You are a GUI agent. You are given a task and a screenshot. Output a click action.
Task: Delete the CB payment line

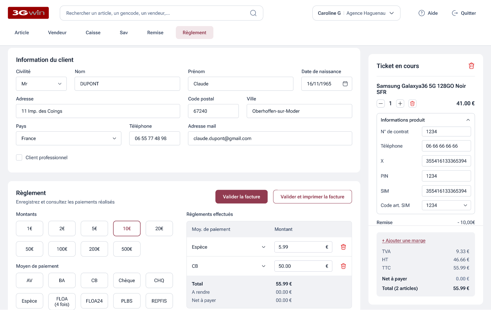click(x=343, y=266)
